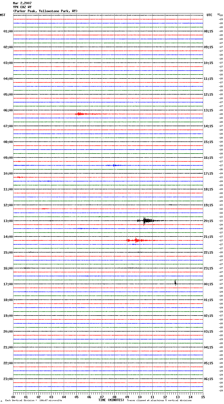Click the date header Mar 2,2007
Image resolution: width=224 pixels, height=404 pixels.
22,3
